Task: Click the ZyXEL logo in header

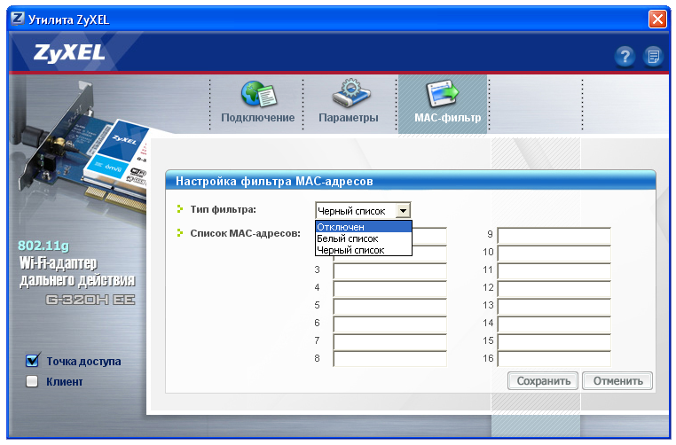Action: click(x=69, y=52)
